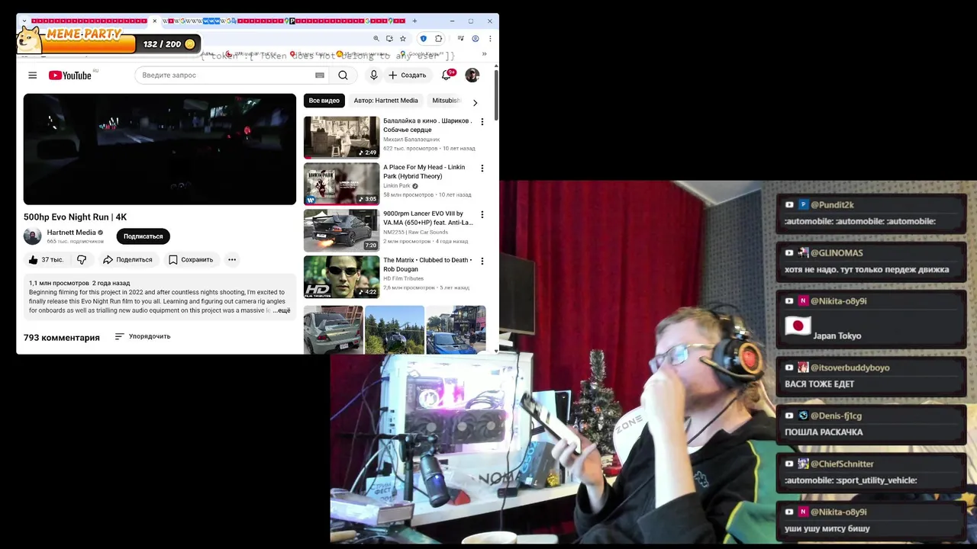Open the blue car short thumbnail
This screenshot has height=549, width=977.
(456, 329)
